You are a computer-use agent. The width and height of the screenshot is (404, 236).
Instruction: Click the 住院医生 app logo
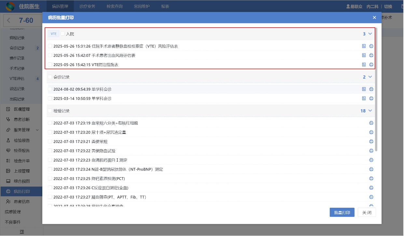pyautogui.click(x=10, y=6)
